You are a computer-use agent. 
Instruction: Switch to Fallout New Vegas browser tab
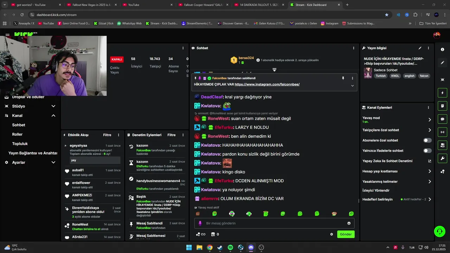pyautogui.click(x=91, y=5)
